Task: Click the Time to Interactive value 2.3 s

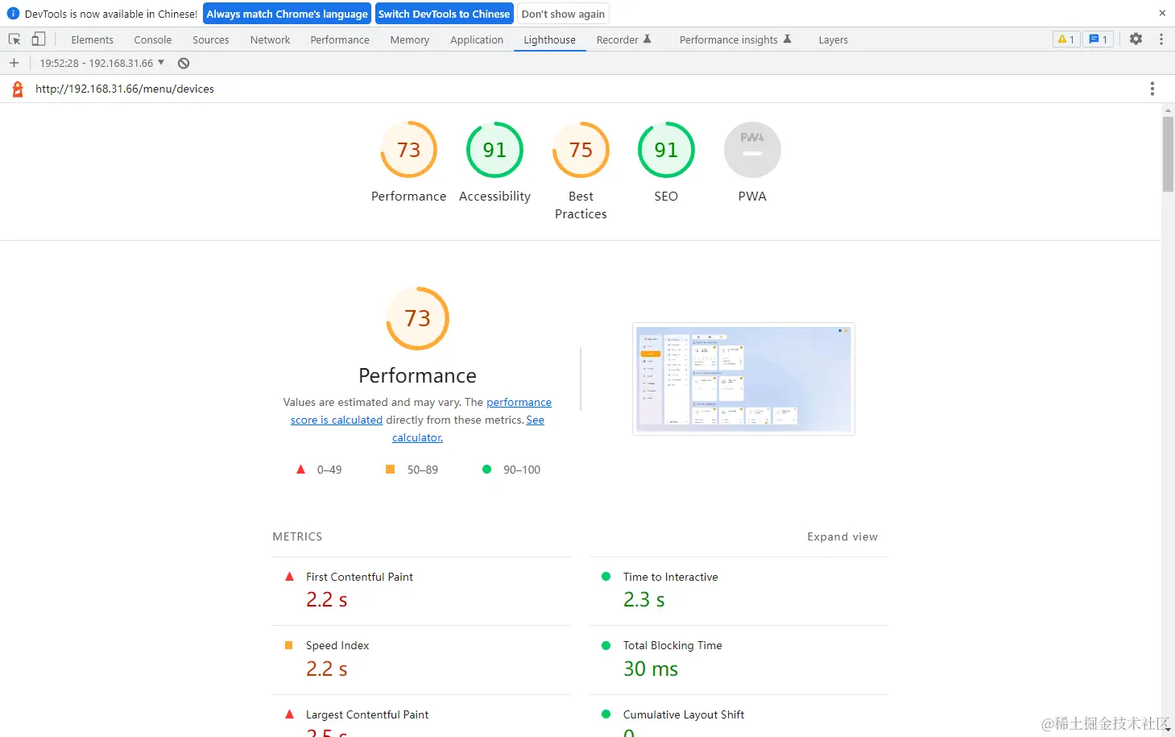Action: 643,600
